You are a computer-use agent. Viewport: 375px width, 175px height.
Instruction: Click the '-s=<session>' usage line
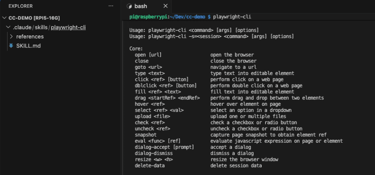[211, 37]
